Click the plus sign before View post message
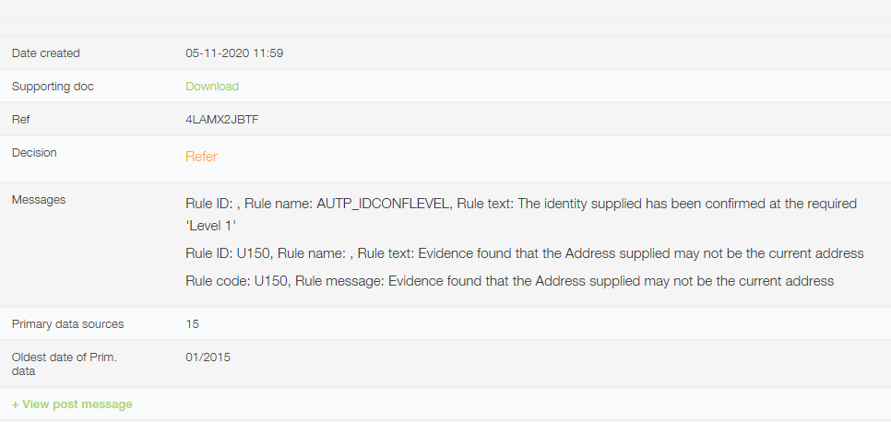This screenshot has width=891, height=422. coord(16,404)
